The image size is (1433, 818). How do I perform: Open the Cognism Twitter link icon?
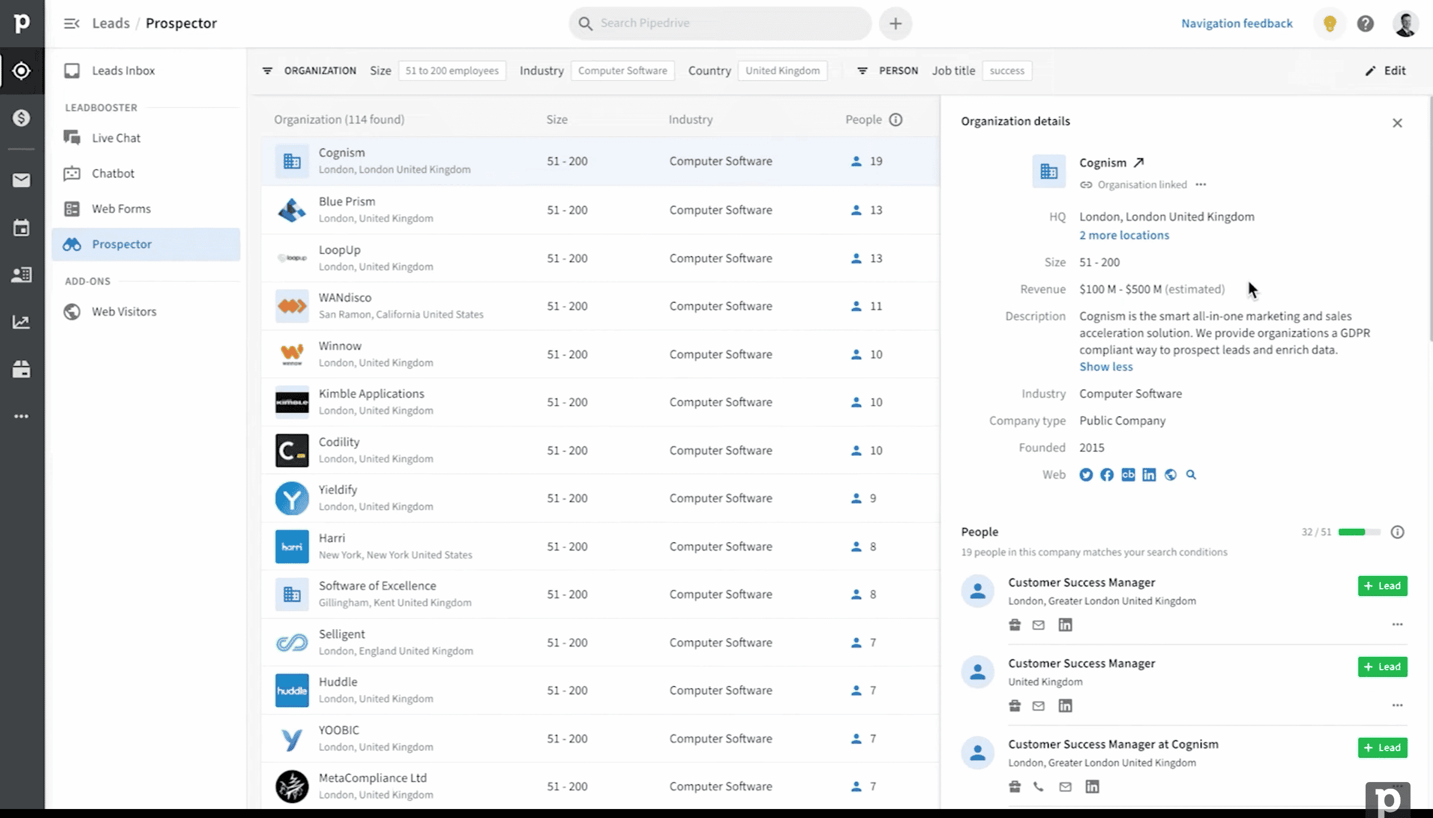[1086, 475]
